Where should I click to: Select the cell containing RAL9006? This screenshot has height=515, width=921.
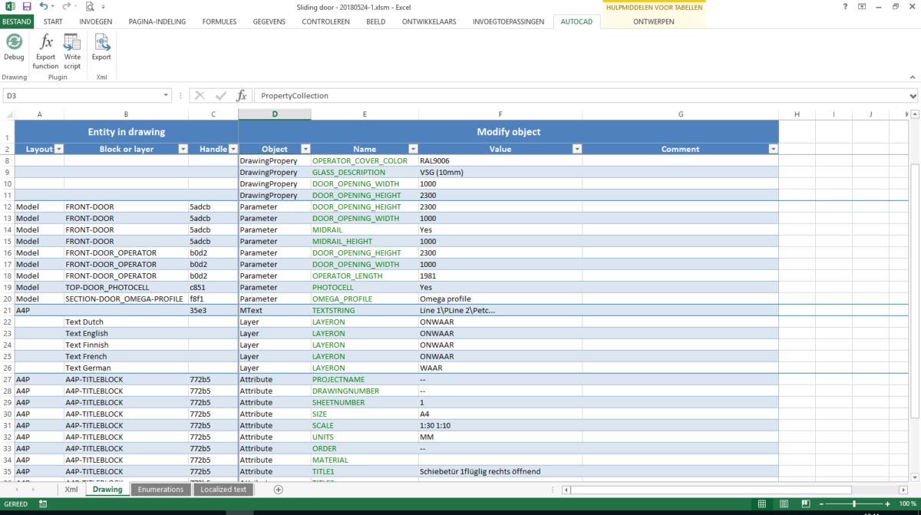tap(500, 160)
